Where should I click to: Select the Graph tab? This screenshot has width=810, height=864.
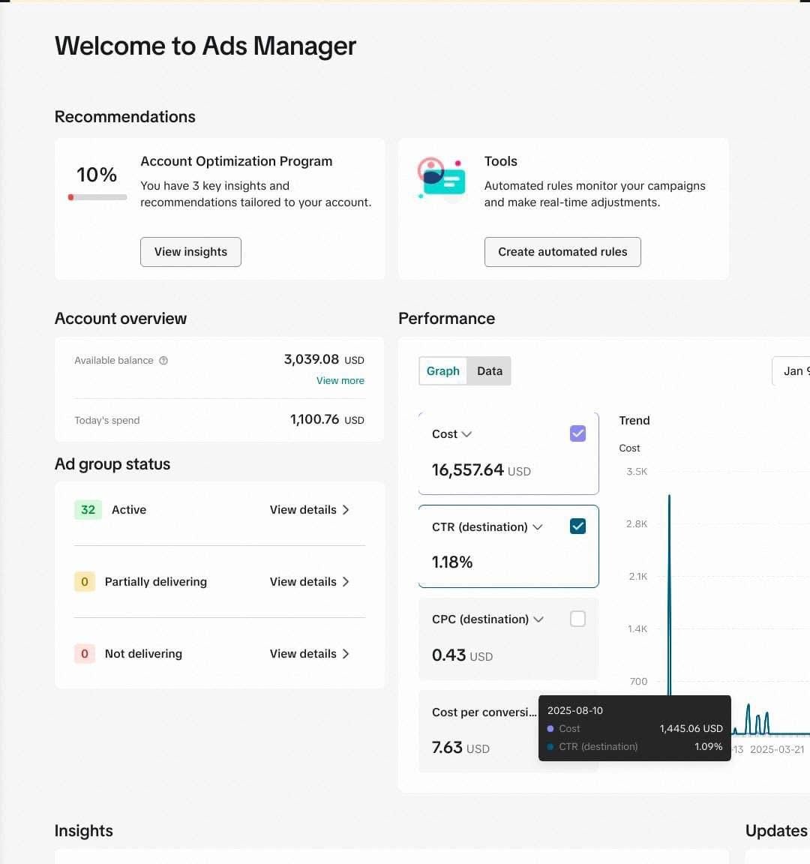point(442,371)
